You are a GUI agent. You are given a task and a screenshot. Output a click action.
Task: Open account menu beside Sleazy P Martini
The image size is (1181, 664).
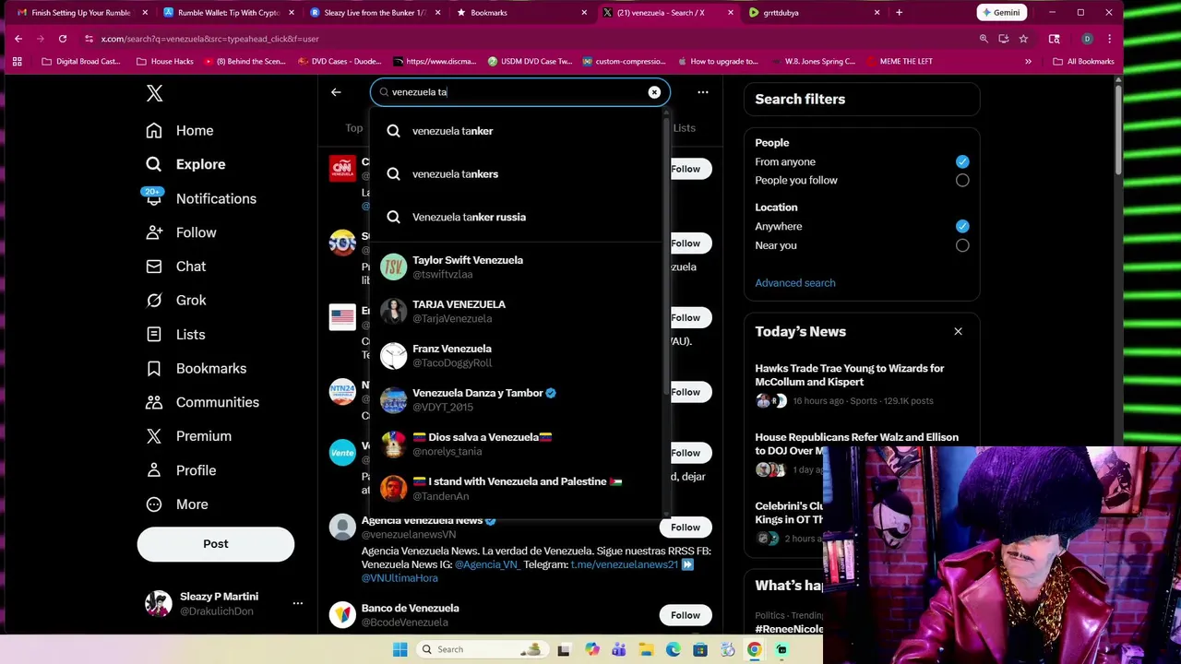point(297,603)
